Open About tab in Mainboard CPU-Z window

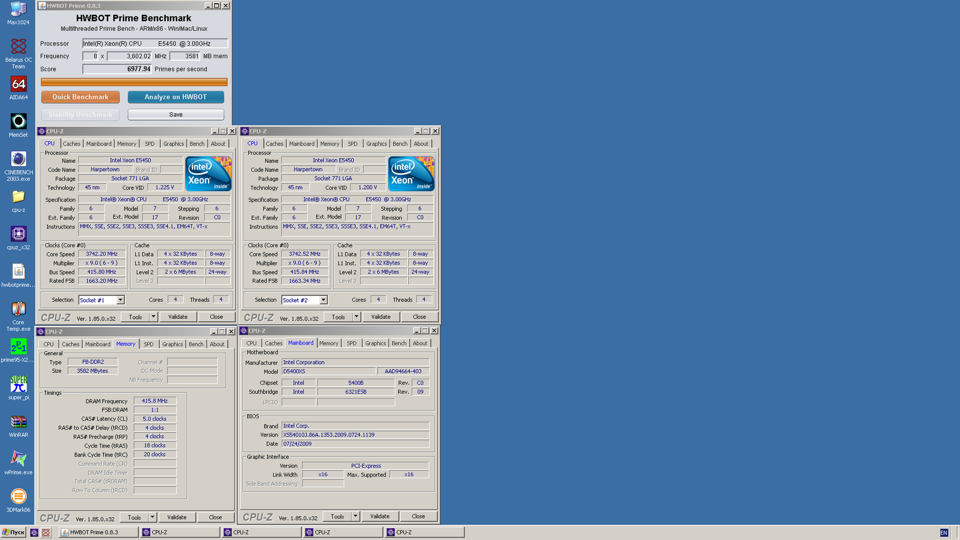click(420, 343)
